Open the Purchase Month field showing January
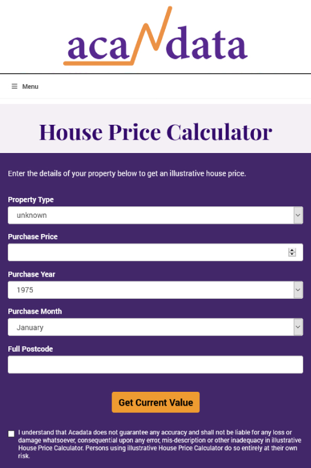 (x=155, y=327)
